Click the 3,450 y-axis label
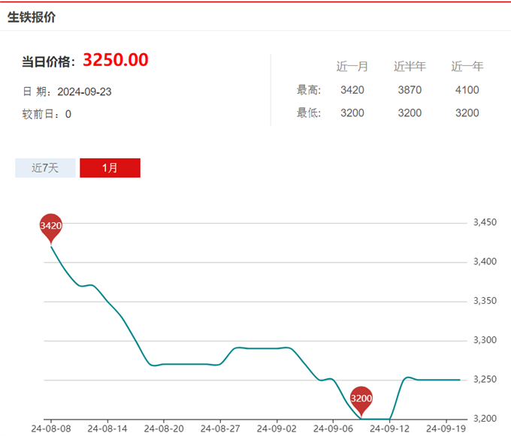Screen dimensions: 511x436 (x=485, y=223)
